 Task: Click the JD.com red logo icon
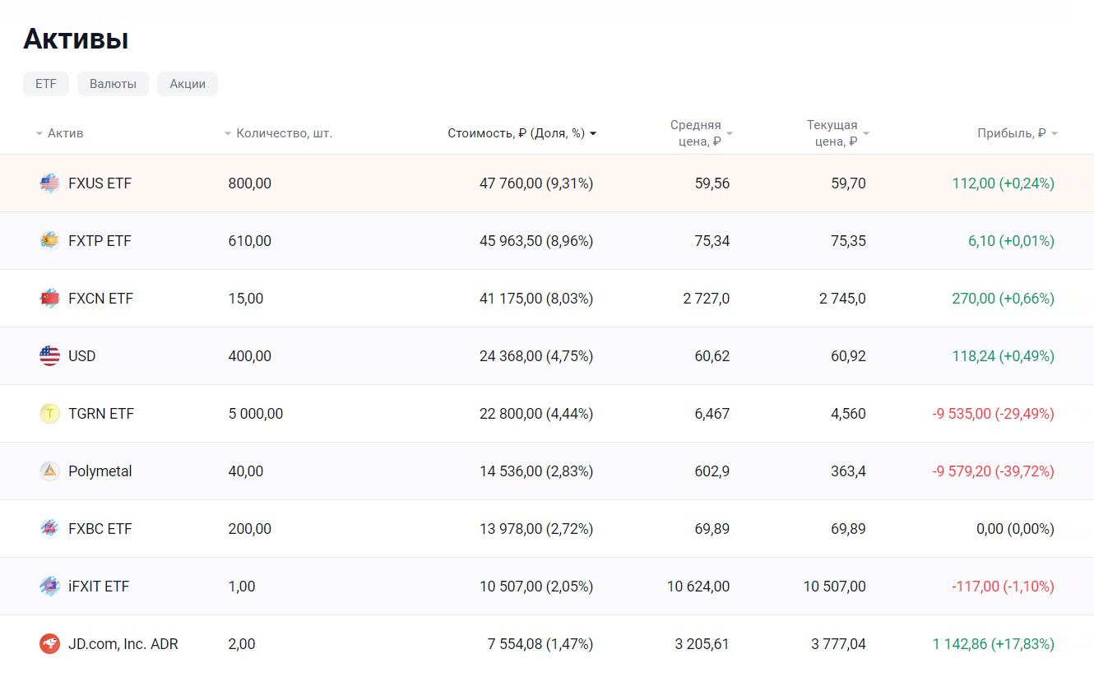click(49, 644)
